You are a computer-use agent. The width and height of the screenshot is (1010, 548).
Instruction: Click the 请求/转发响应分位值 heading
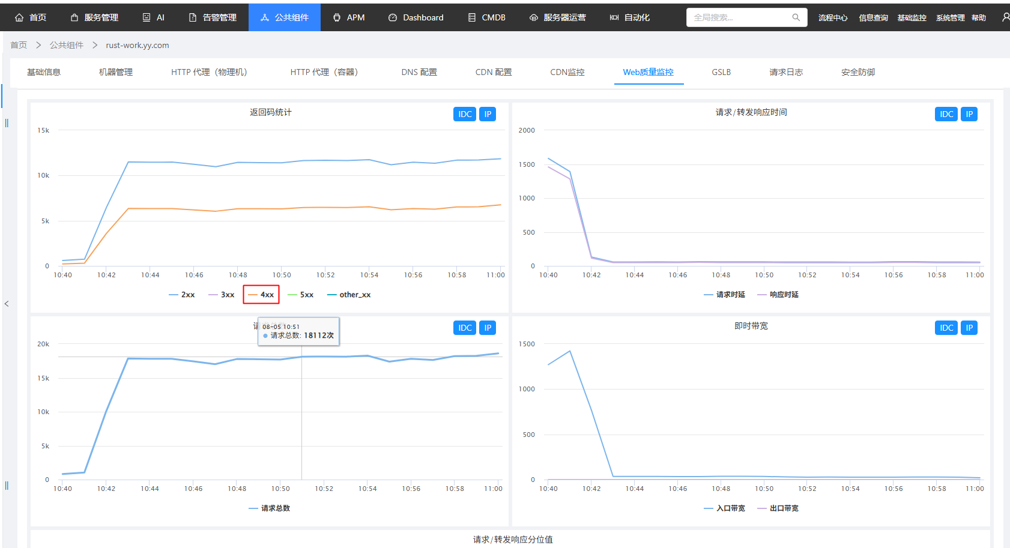513,540
